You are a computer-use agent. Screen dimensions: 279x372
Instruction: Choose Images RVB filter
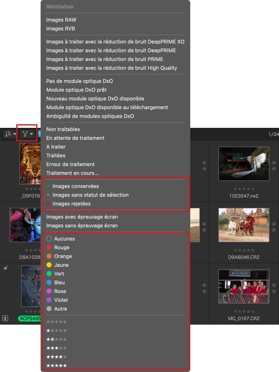coord(60,29)
